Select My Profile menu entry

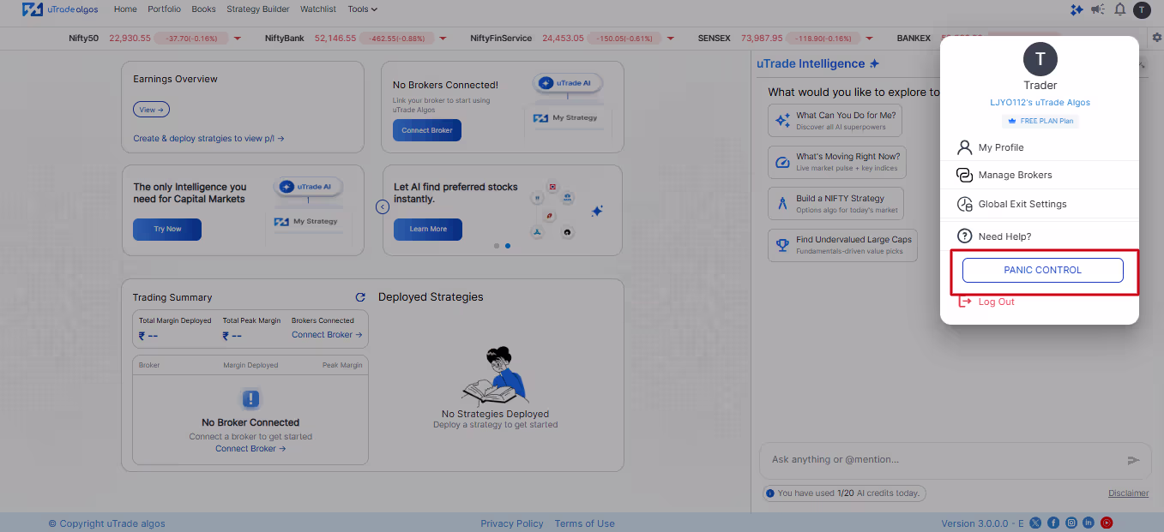[1040, 147]
